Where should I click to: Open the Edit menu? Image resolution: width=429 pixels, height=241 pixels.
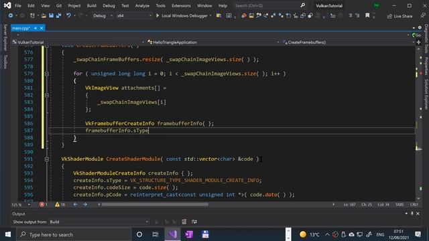pos(32,6)
